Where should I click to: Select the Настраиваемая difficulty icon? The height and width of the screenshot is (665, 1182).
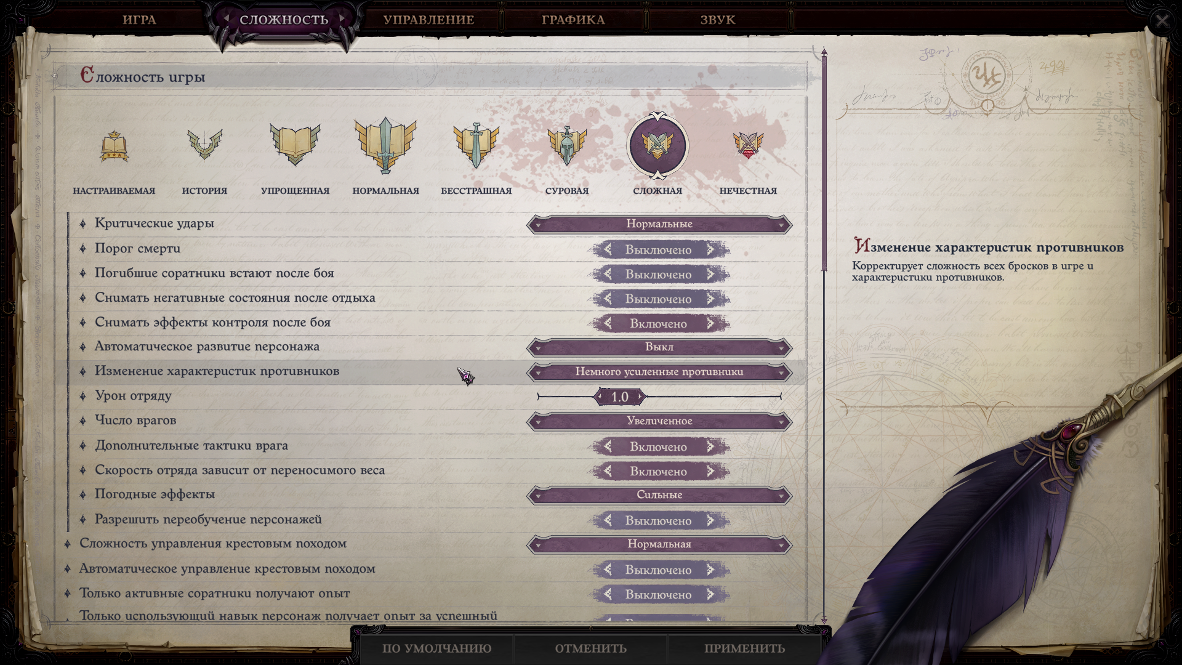click(114, 147)
